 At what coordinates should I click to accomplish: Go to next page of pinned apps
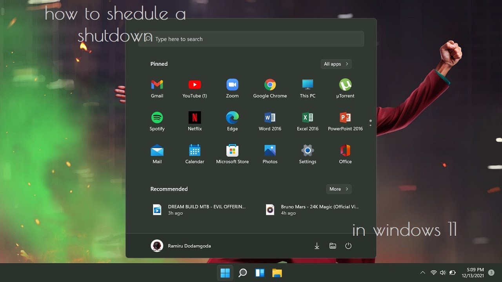pyautogui.click(x=370, y=125)
